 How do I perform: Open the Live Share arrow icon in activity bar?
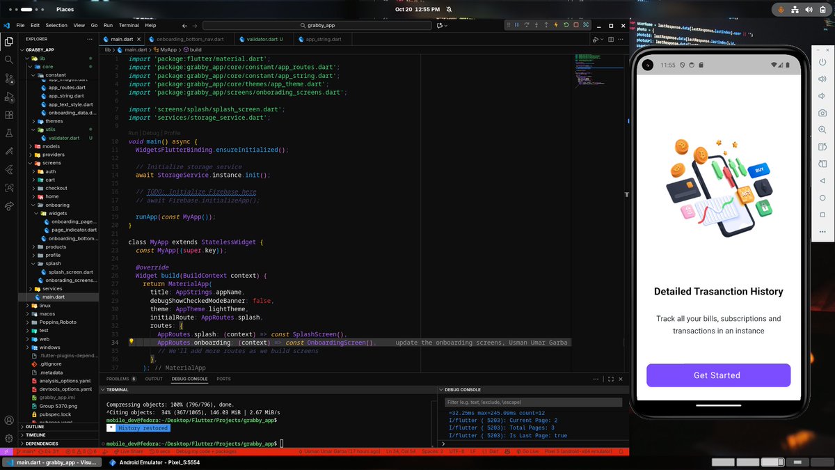pos(9,206)
